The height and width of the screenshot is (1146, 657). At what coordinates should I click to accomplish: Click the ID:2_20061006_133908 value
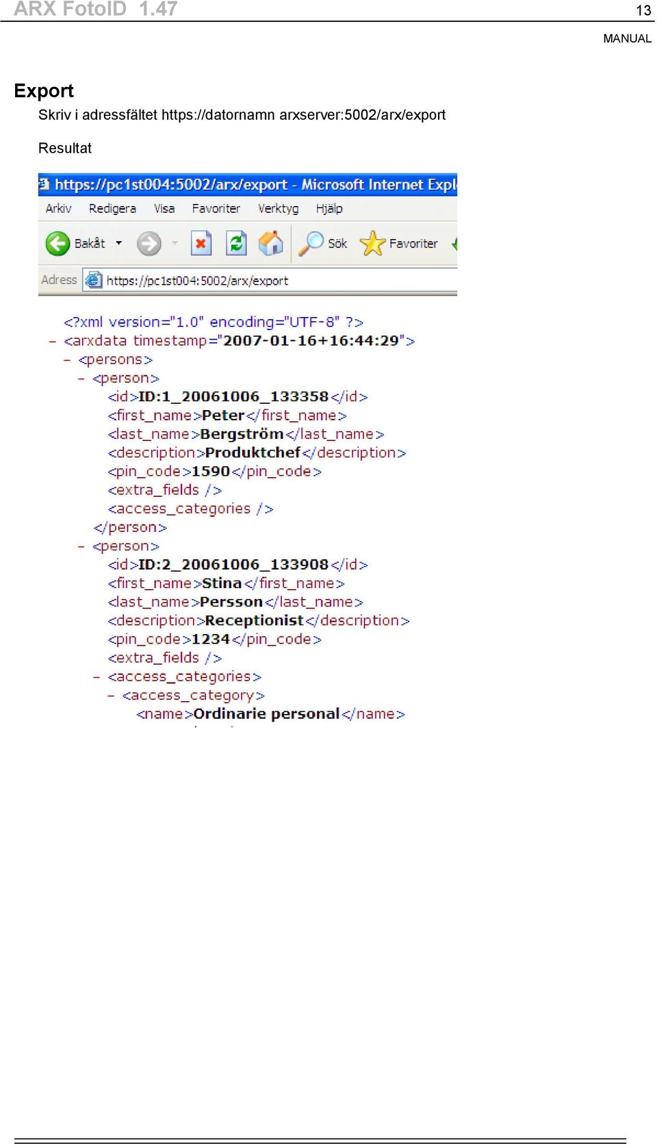coord(233,564)
